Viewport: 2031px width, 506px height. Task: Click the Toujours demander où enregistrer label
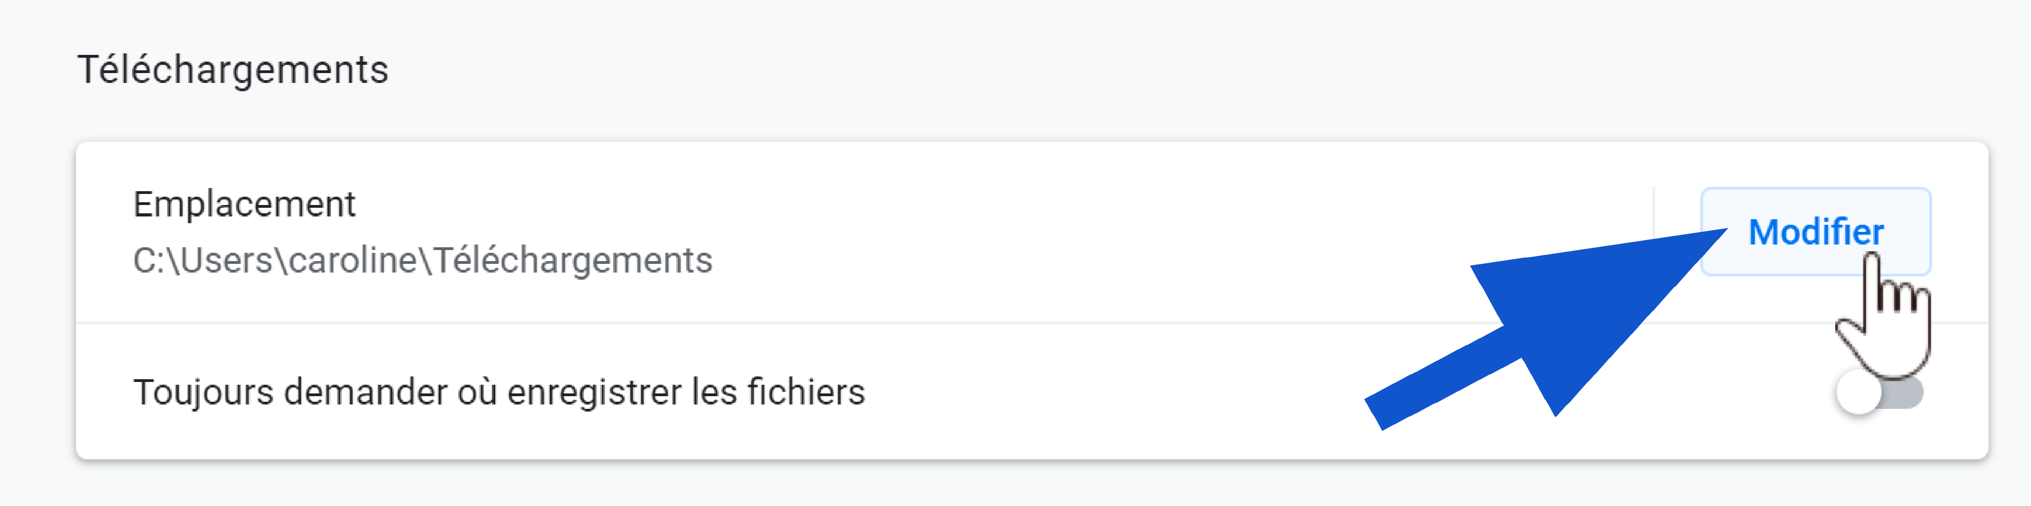coord(408,392)
